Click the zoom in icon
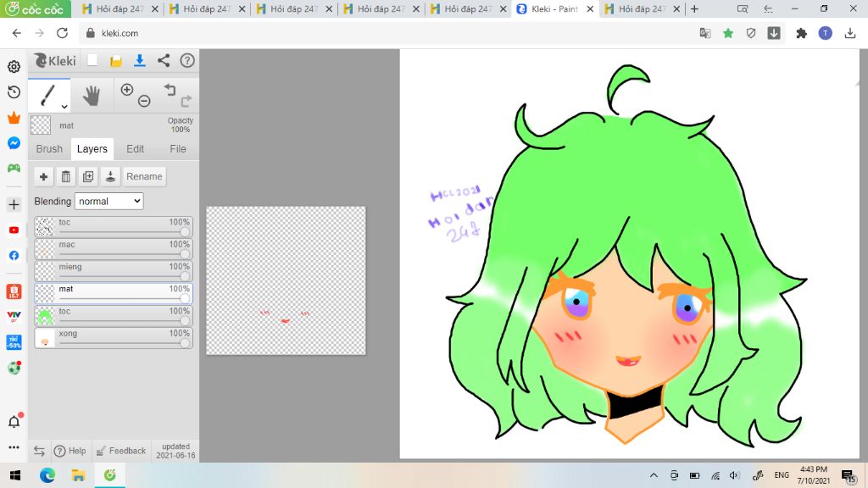This screenshot has width=868, height=488. [x=127, y=90]
